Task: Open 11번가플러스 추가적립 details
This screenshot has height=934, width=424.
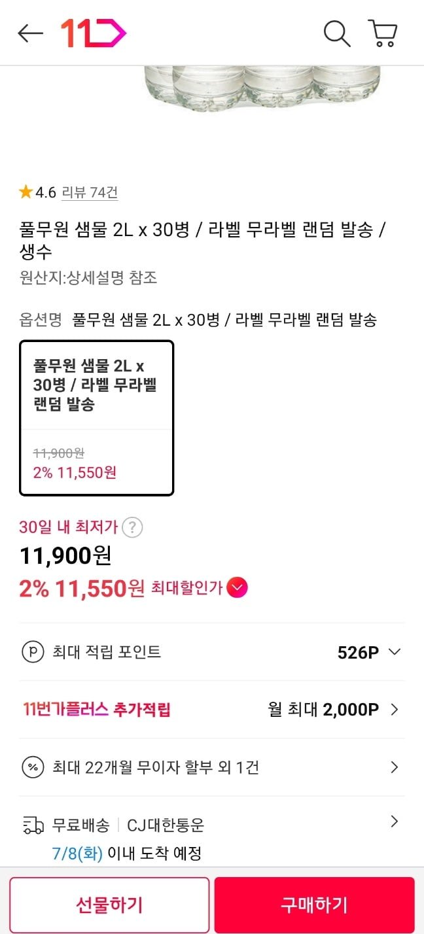Action: coord(394,710)
